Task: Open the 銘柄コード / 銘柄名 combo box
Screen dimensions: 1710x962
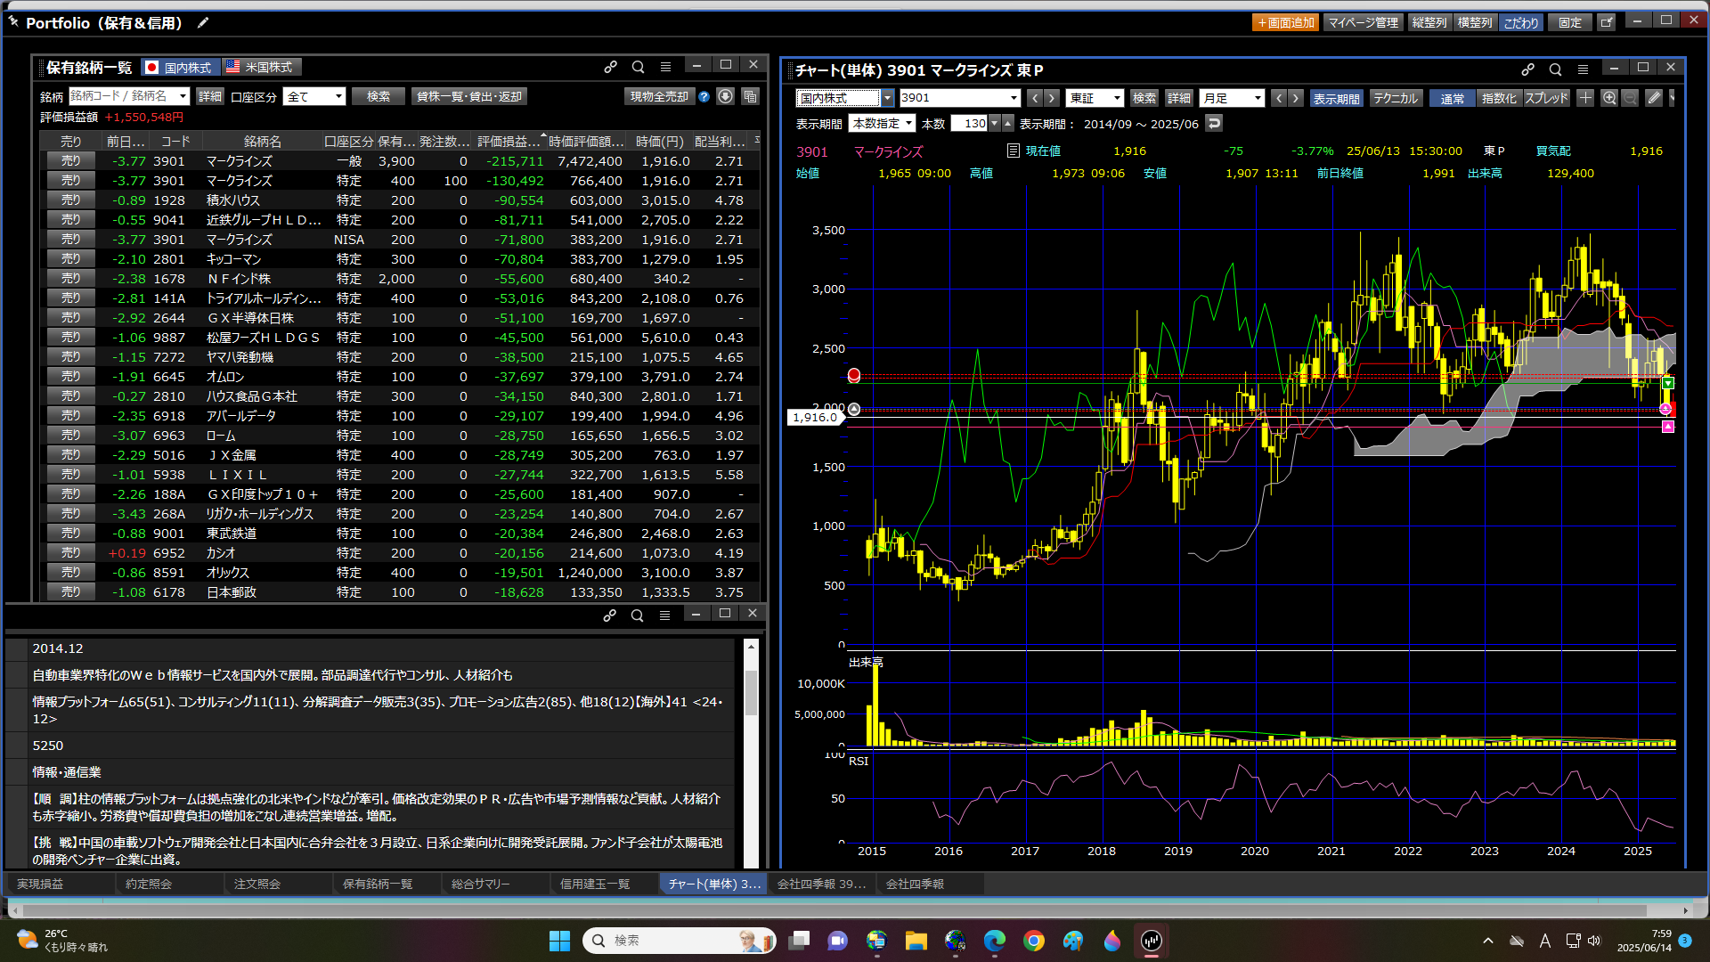Action: click(129, 96)
